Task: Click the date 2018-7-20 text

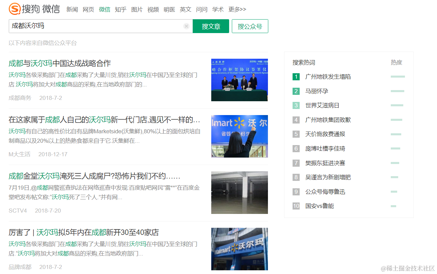Action: (x=48, y=211)
